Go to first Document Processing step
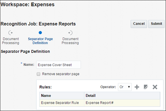 (x=11, y=41)
